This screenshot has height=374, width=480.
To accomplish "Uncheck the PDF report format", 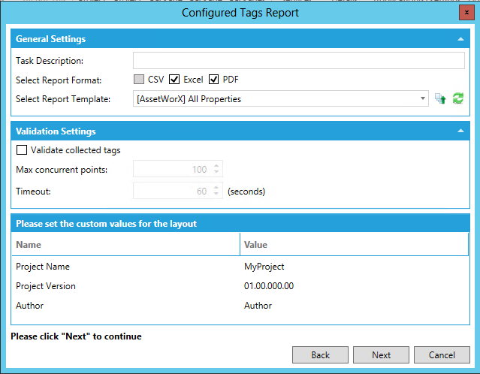I will 214,80.
